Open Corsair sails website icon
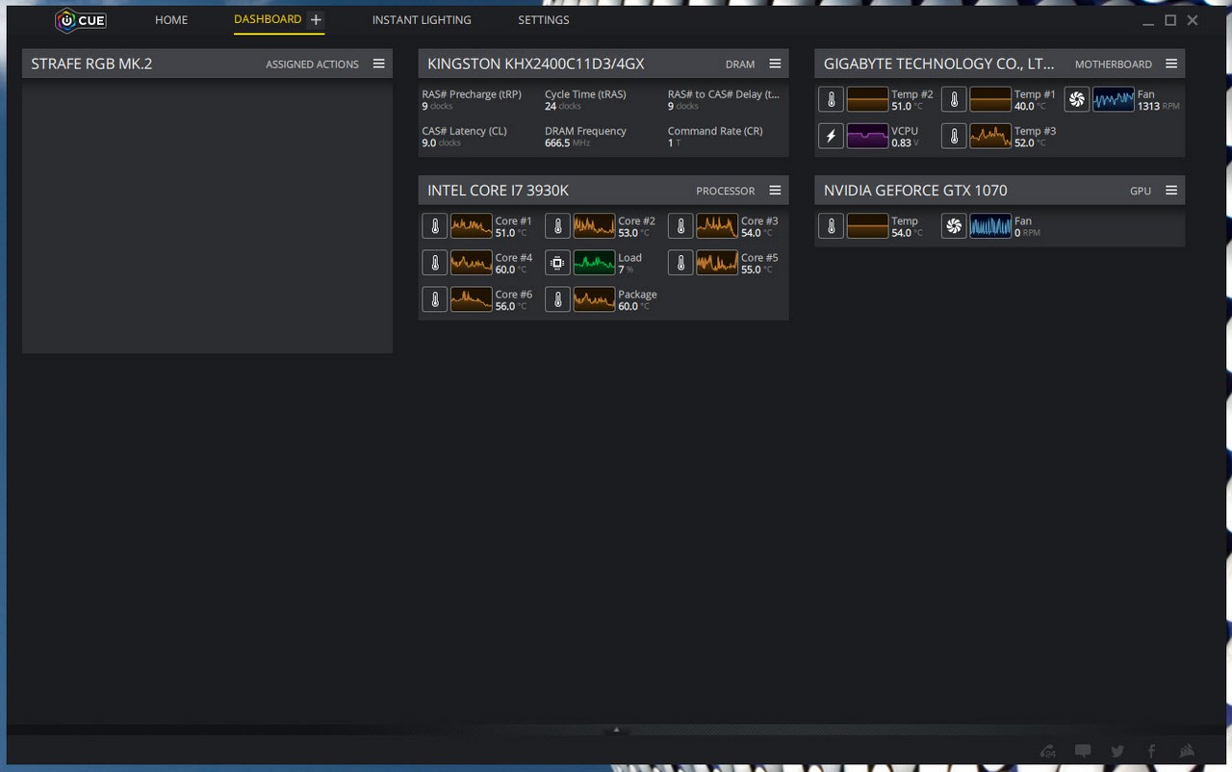 pos(1187,751)
